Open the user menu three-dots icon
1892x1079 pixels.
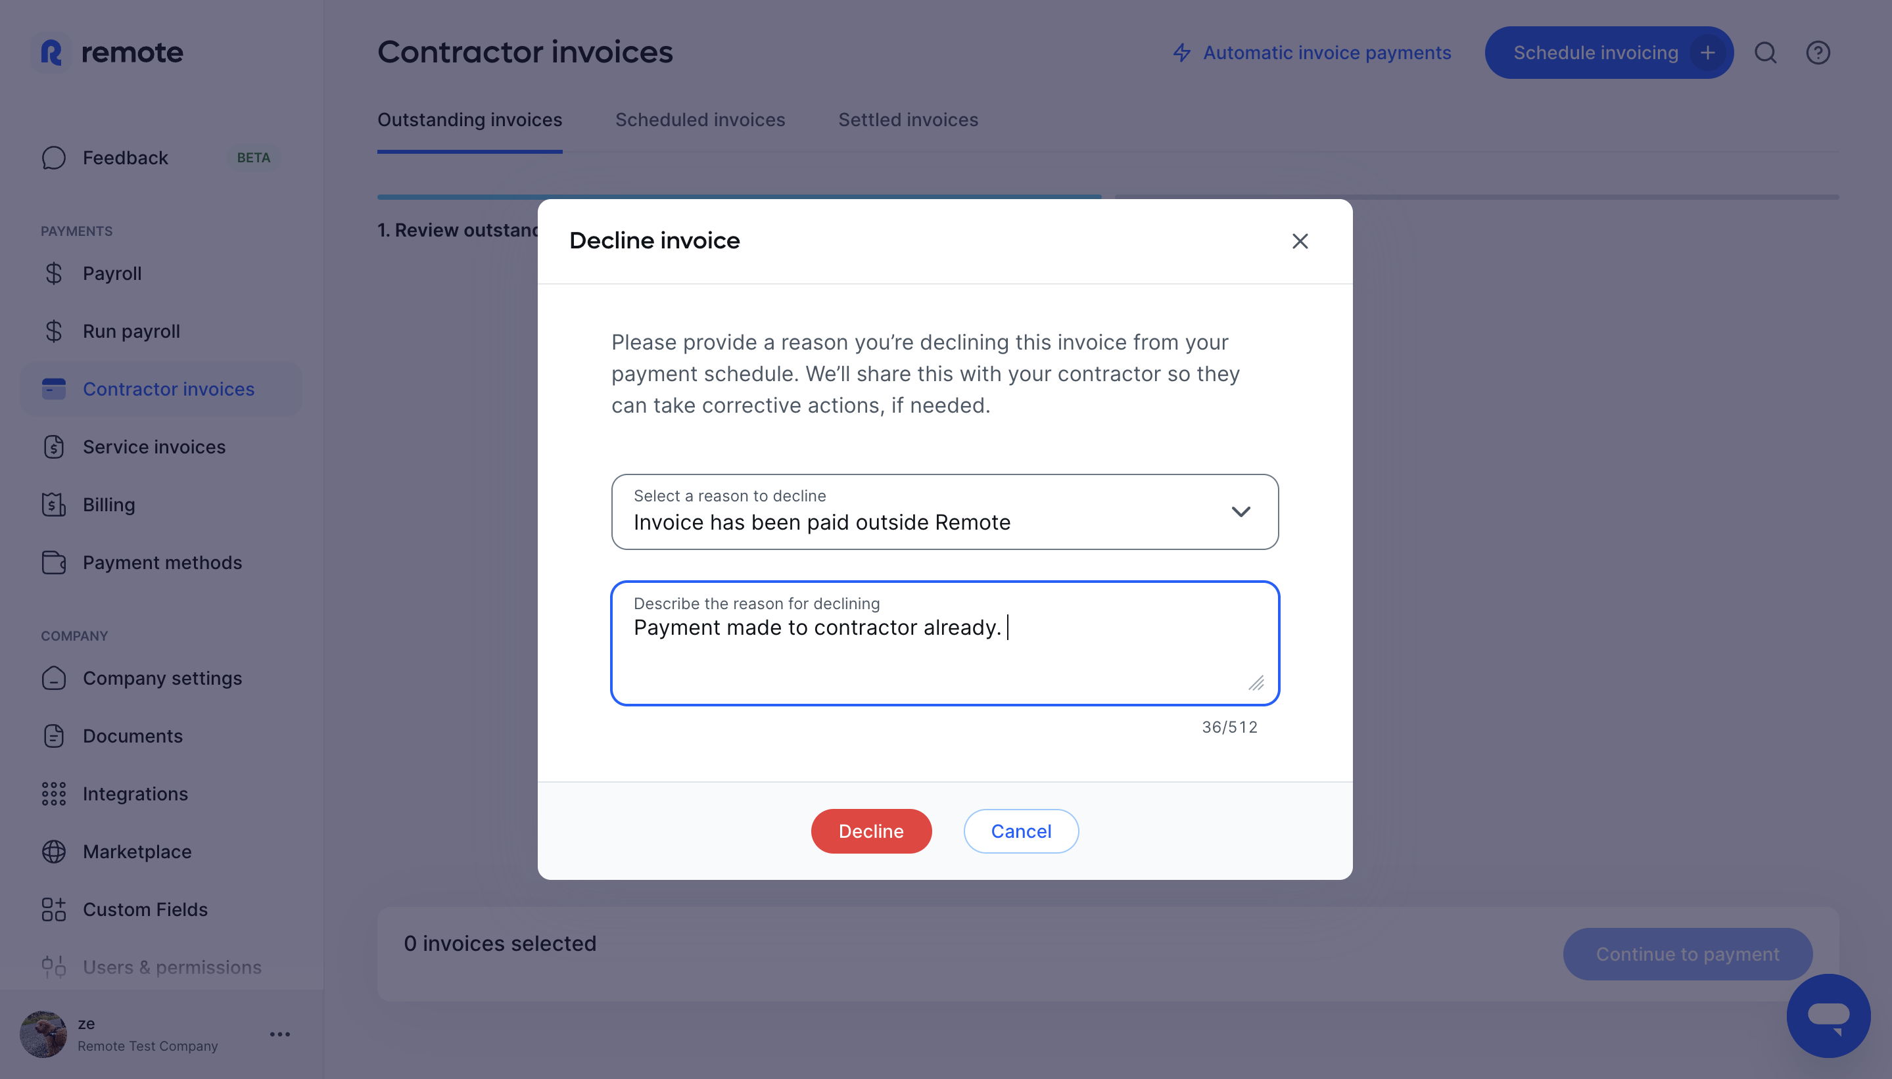[279, 1034]
